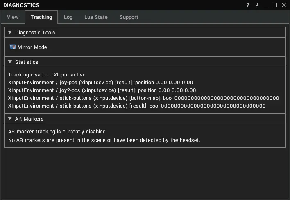The height and width of the screenshot is (200, 290).
Task: Click the Diagnostic Tools header title
Action: (x=35, y=32)
